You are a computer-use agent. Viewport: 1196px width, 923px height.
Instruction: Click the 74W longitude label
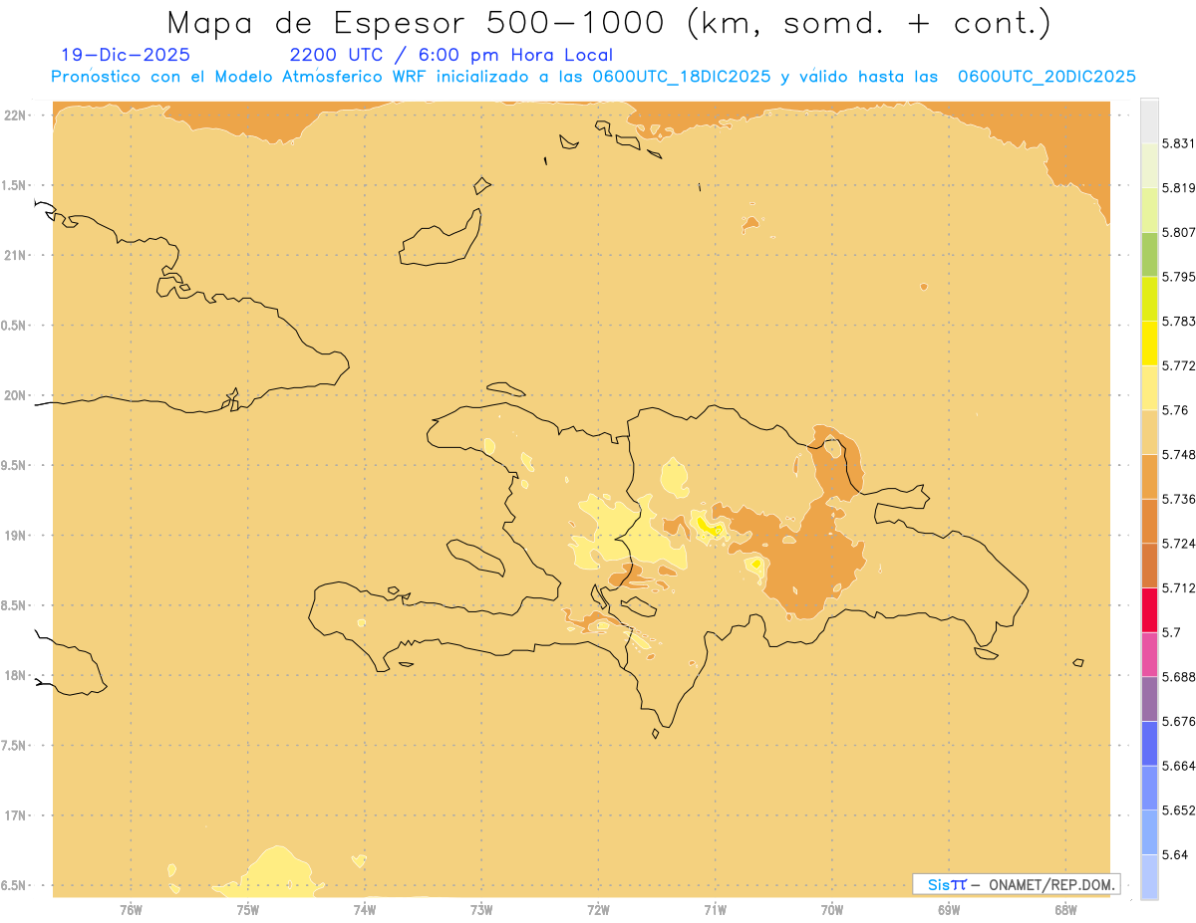pos(365,910)
